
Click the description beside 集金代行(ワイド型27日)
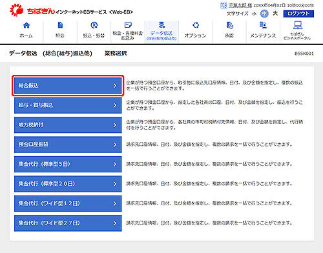pyautogui.click(x=209, y=223)
